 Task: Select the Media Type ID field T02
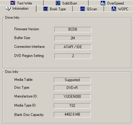[72, 106]
